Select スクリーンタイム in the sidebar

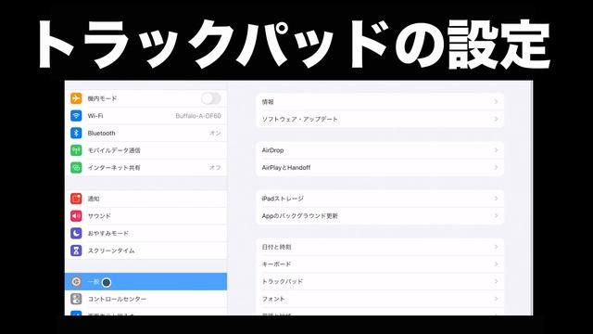146,250
